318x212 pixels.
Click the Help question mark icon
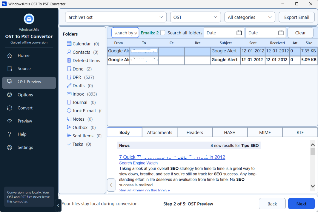(x=9, y=134)
